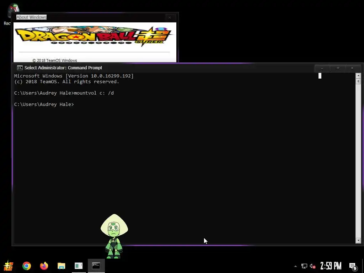Select Command Prompt taskbar button
Viewport: 364px width, 273px height.
pyautogui.click(x=96, y=266)
